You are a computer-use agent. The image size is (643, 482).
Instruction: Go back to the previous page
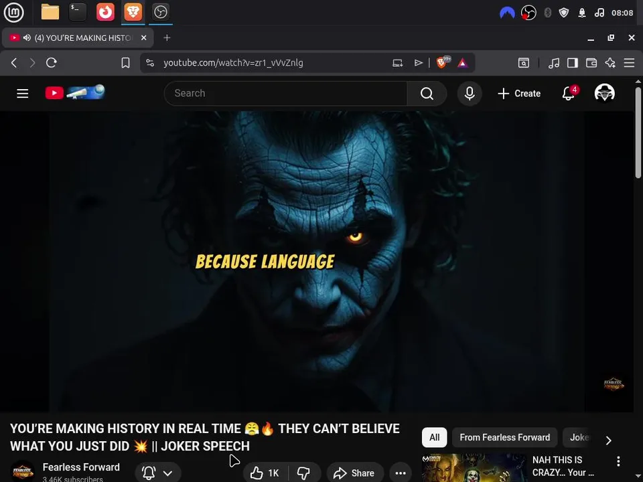(x=14, y=63)
